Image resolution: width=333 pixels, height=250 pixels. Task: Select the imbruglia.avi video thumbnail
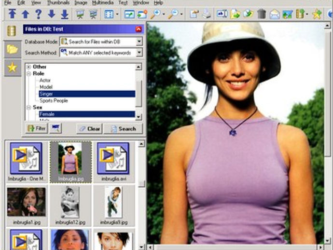pyautogui.click(x=113, y=162)
